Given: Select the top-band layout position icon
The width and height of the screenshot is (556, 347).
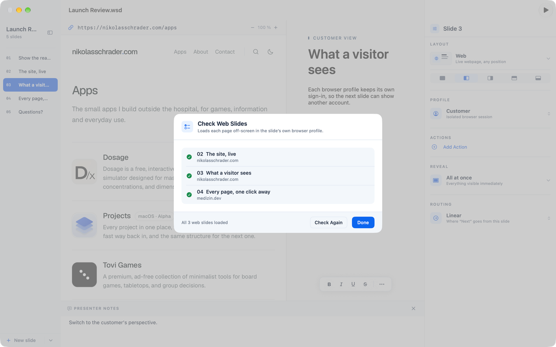Looking at the screenshot, I should click(514, 78).
